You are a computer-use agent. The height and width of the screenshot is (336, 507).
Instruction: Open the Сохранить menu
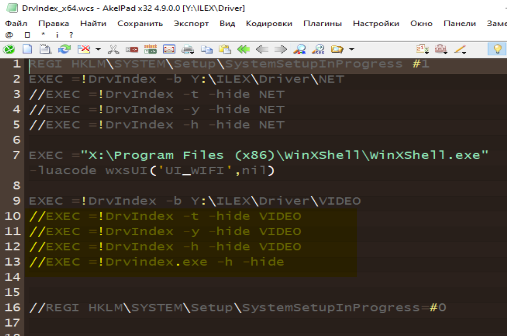click(140, 23)
